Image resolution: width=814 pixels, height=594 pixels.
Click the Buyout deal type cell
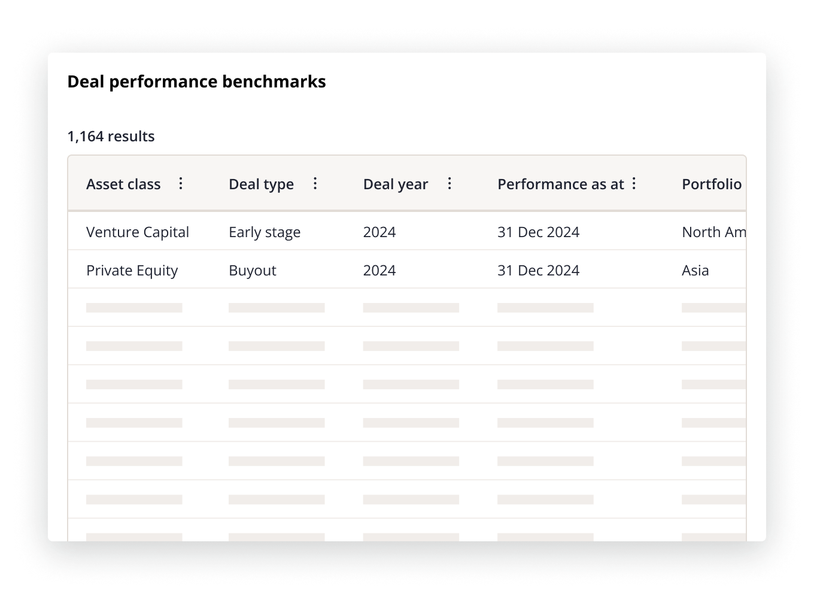point(253,271)
